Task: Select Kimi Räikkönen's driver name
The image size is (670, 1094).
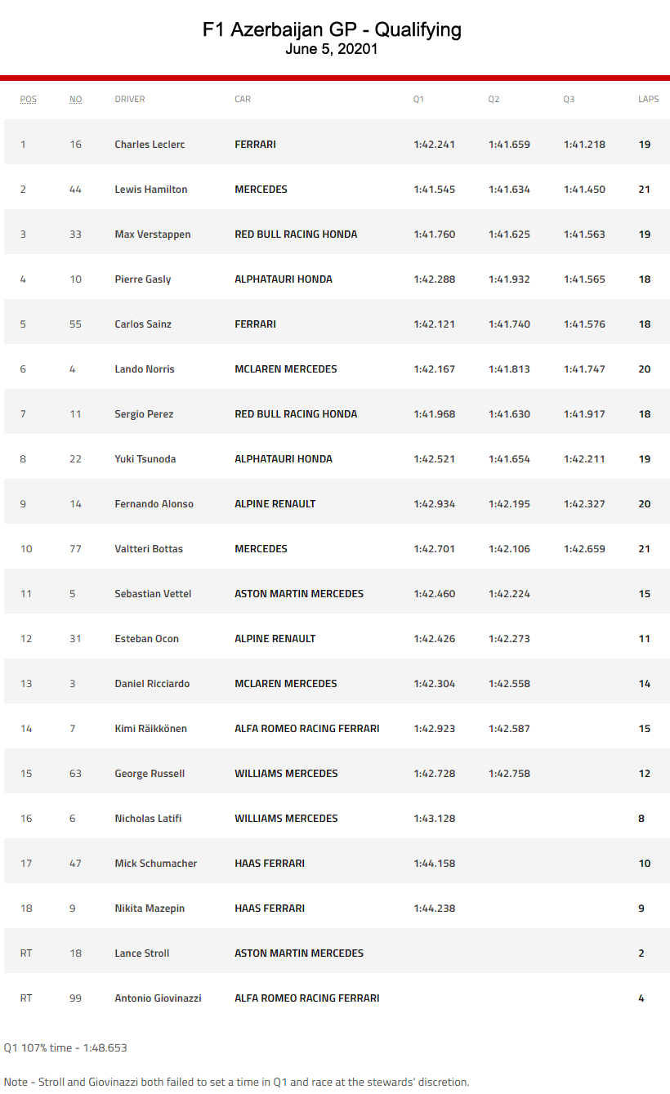Action: (151, 729)
